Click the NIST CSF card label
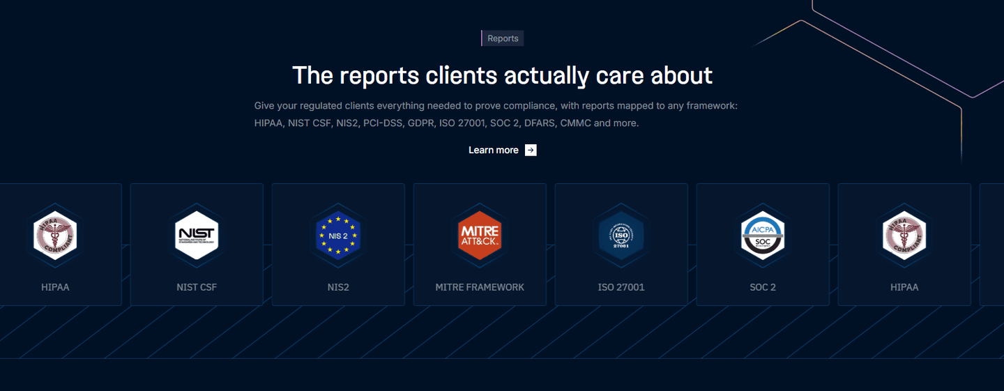1004x391 pixels. (197, 287)
